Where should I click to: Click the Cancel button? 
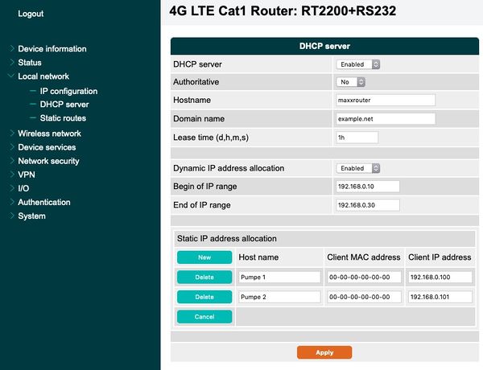pyautogui.click(x=204, y=317)
